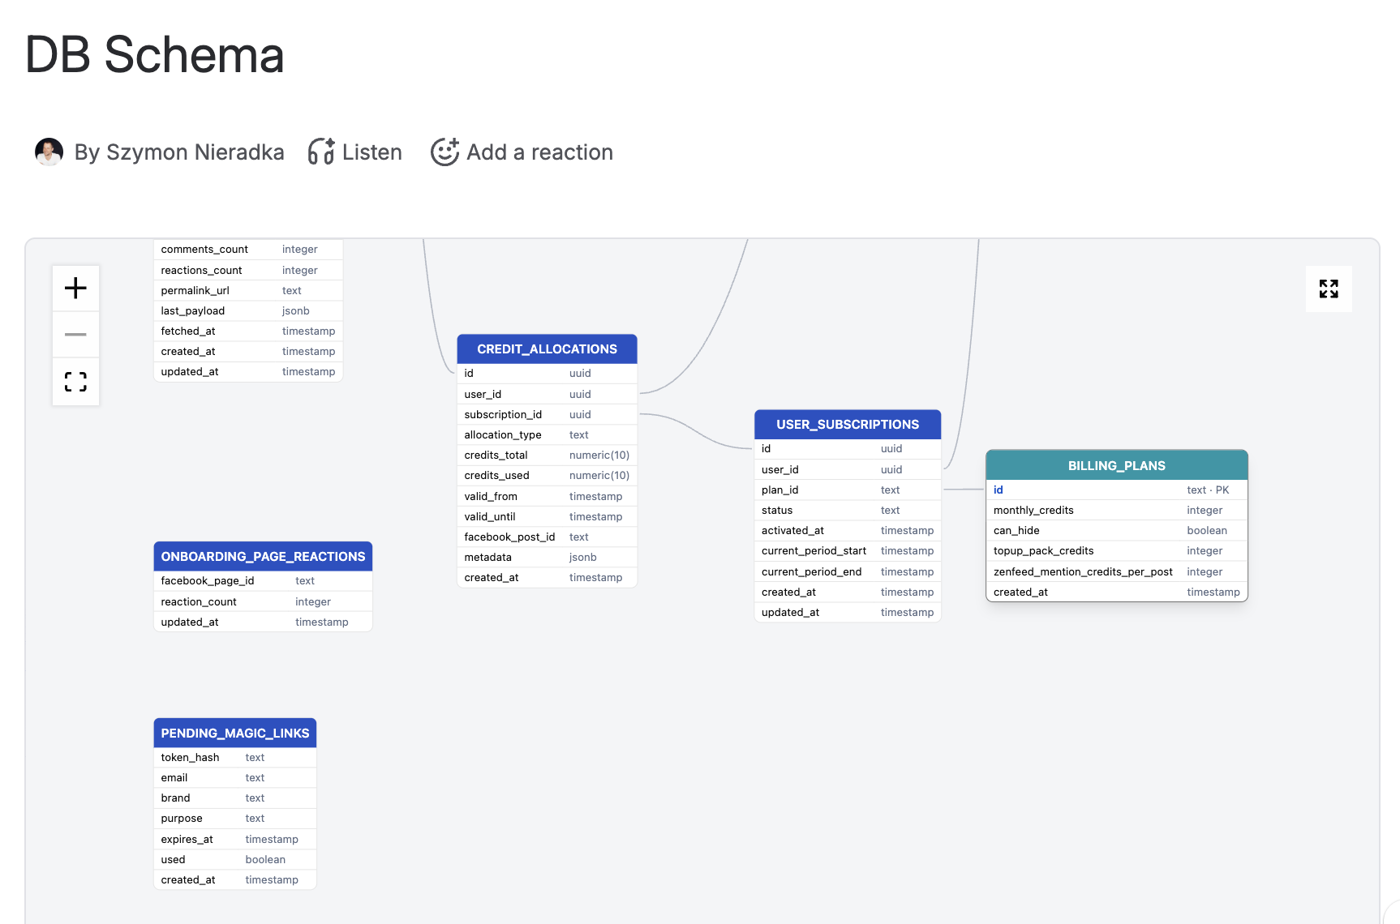The height and width of the screenshot is (924, 1400).
Task: Click comments_count field row
Action: (248, 250)
